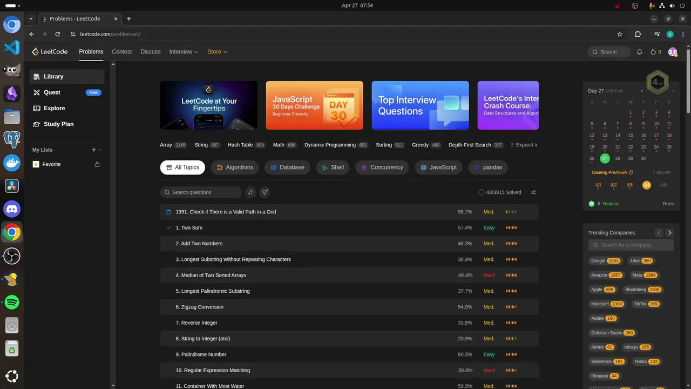This screenshot has width=691, height=389.
Task: Select the Shell category
Action: click(333, 167)
